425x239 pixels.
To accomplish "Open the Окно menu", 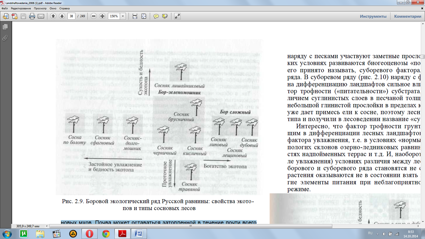I will click(53, 8).
